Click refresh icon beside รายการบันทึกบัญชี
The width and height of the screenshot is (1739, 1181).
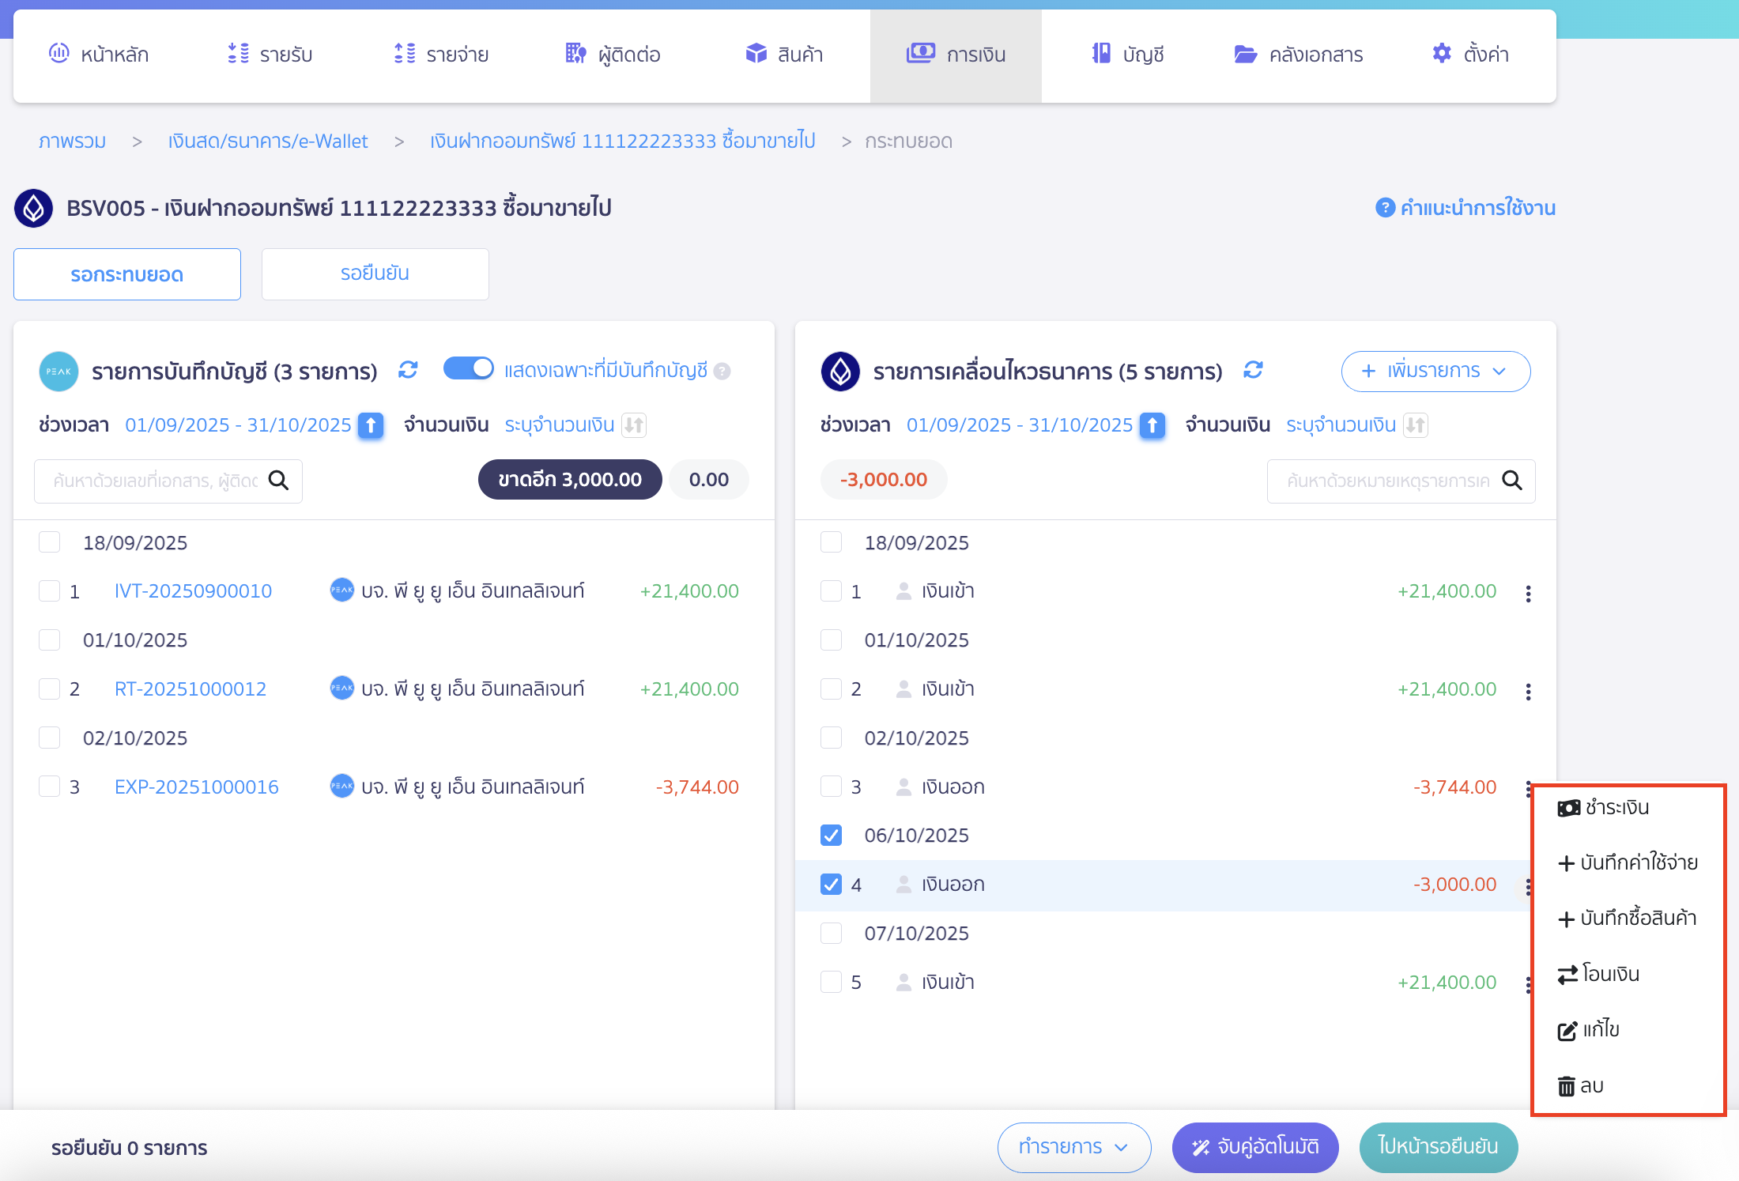click(x=408, y=370)
